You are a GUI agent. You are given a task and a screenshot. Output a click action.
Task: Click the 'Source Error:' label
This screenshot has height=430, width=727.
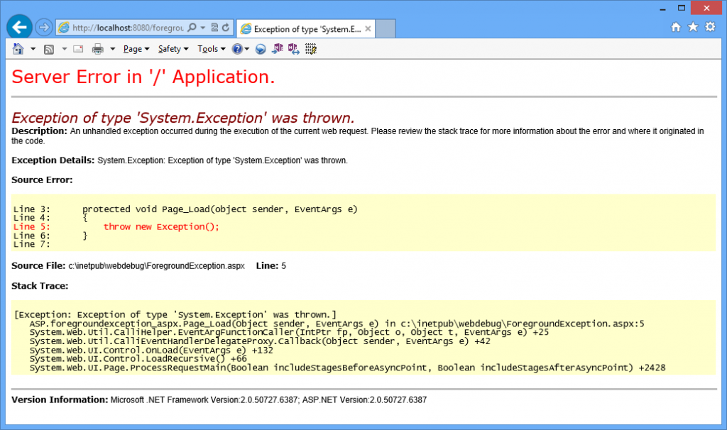pos(42,180)
